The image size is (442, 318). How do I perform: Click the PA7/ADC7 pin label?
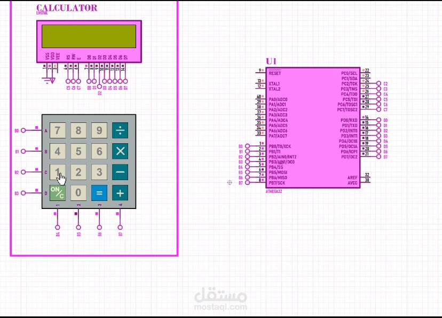click(278, 136)
